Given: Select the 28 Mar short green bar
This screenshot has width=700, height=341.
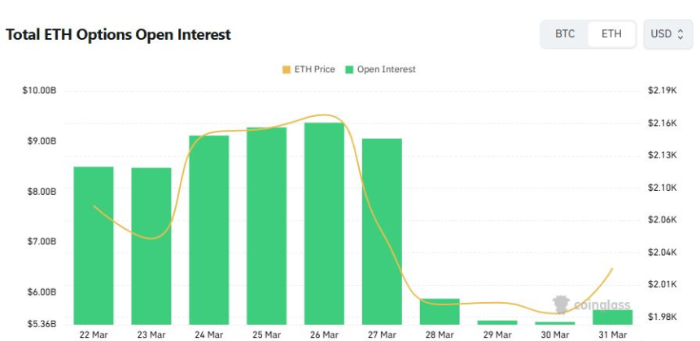Looking at the screenshot, I should (x=440, y=312).
